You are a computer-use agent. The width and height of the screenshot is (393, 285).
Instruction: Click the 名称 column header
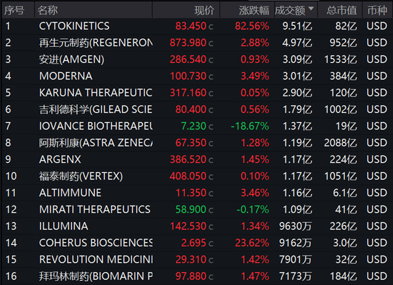point(47,10)
